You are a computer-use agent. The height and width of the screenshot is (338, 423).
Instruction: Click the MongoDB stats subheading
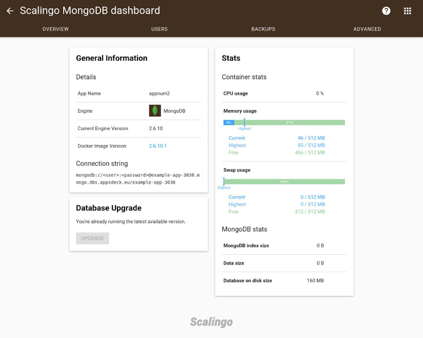[x=245, y=229]
